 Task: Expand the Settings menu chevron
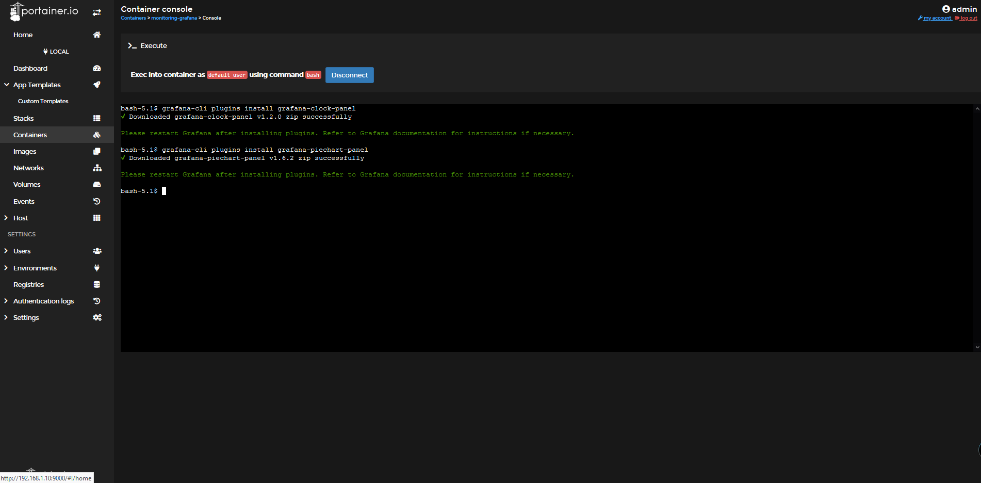(6, 317)
